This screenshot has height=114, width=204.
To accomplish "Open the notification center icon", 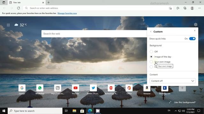I will point(199,111).
